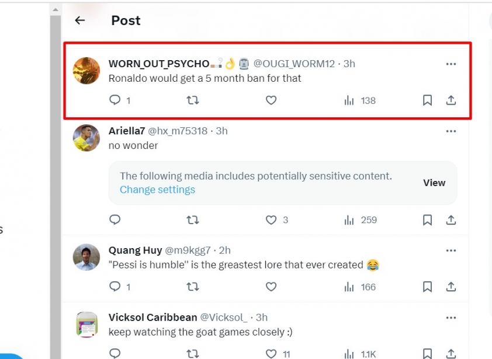Repost the WORN_OUT_PSYCHO reply
Screen dimensions: 492x359
(193, 100)
